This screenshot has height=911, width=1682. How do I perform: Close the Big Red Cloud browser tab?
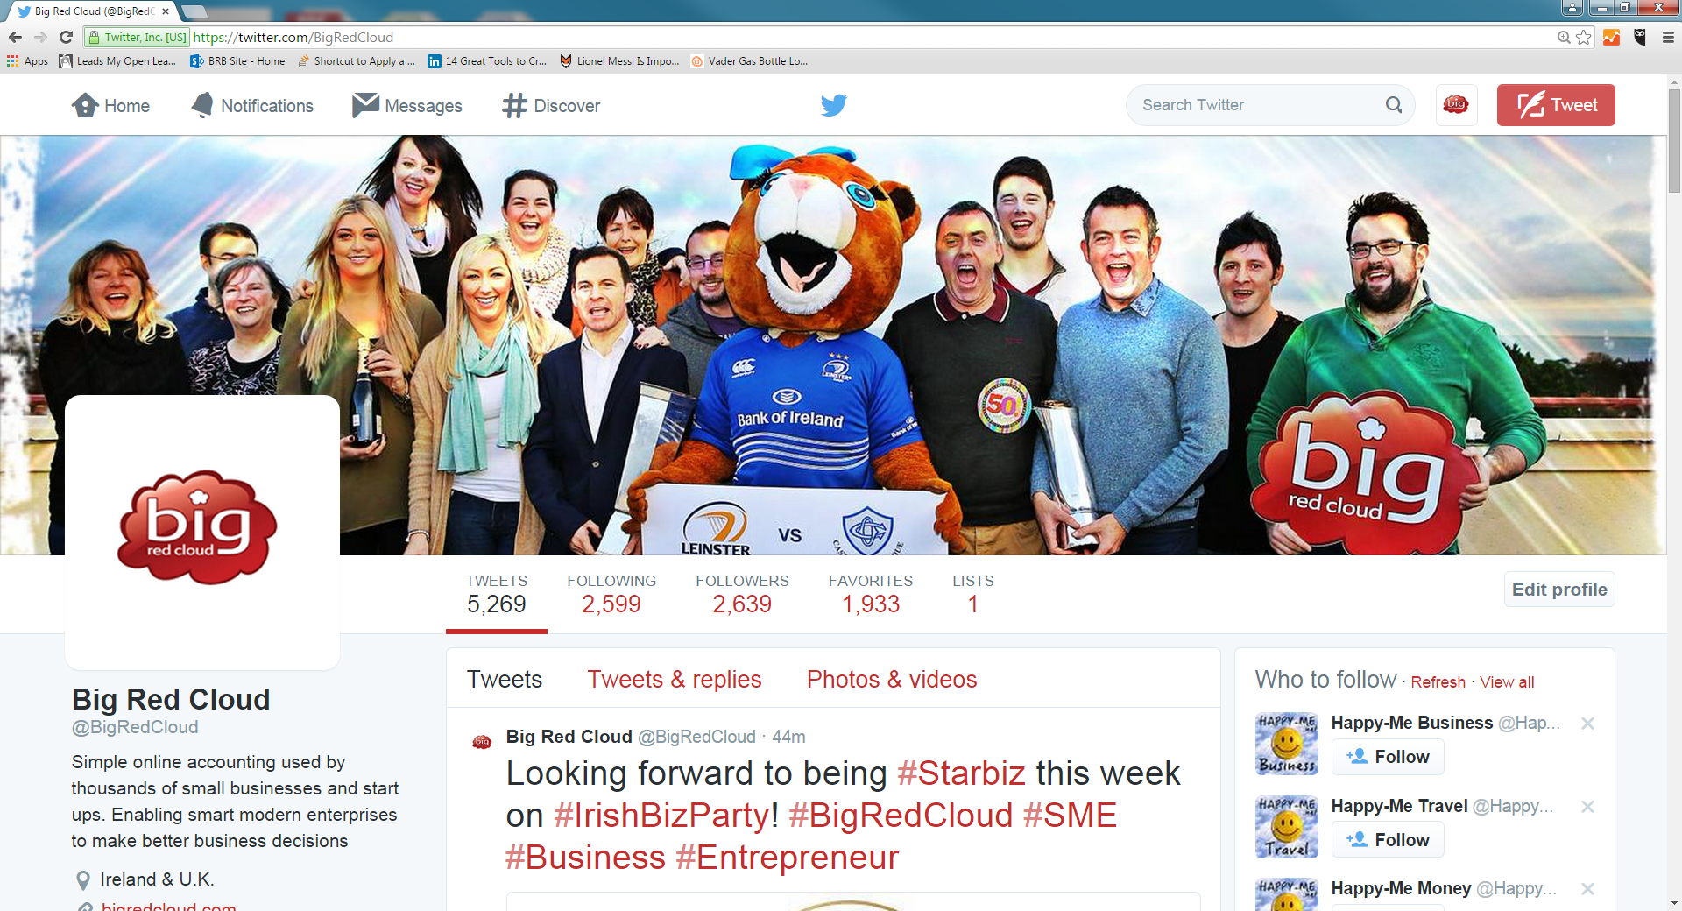point(166,11)
